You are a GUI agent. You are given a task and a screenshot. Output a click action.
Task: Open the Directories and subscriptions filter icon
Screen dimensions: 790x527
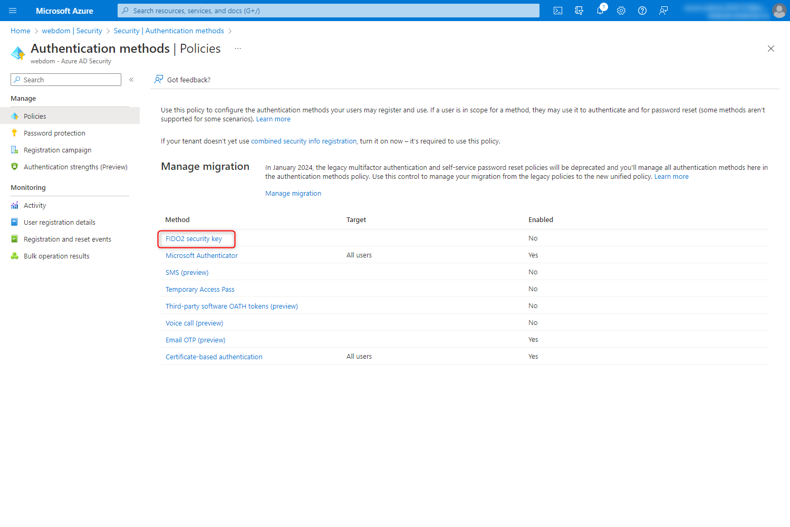(579, 11)
